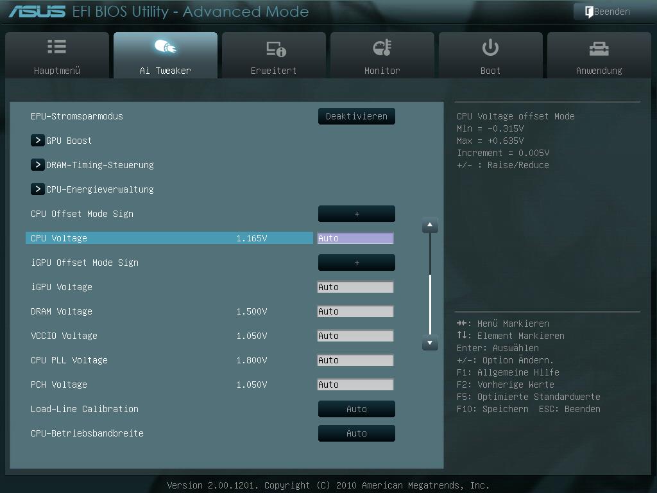Screen dimensions: 657x493
Task: Select the CPU-Betriebsbandbreite label
Action: click(x=87, y=433)
